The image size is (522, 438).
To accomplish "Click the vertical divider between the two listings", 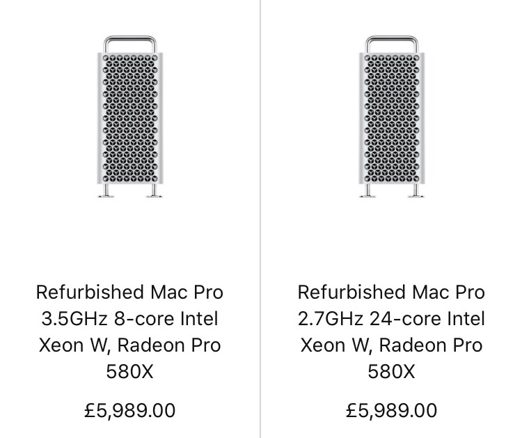I will coord(260,219).
